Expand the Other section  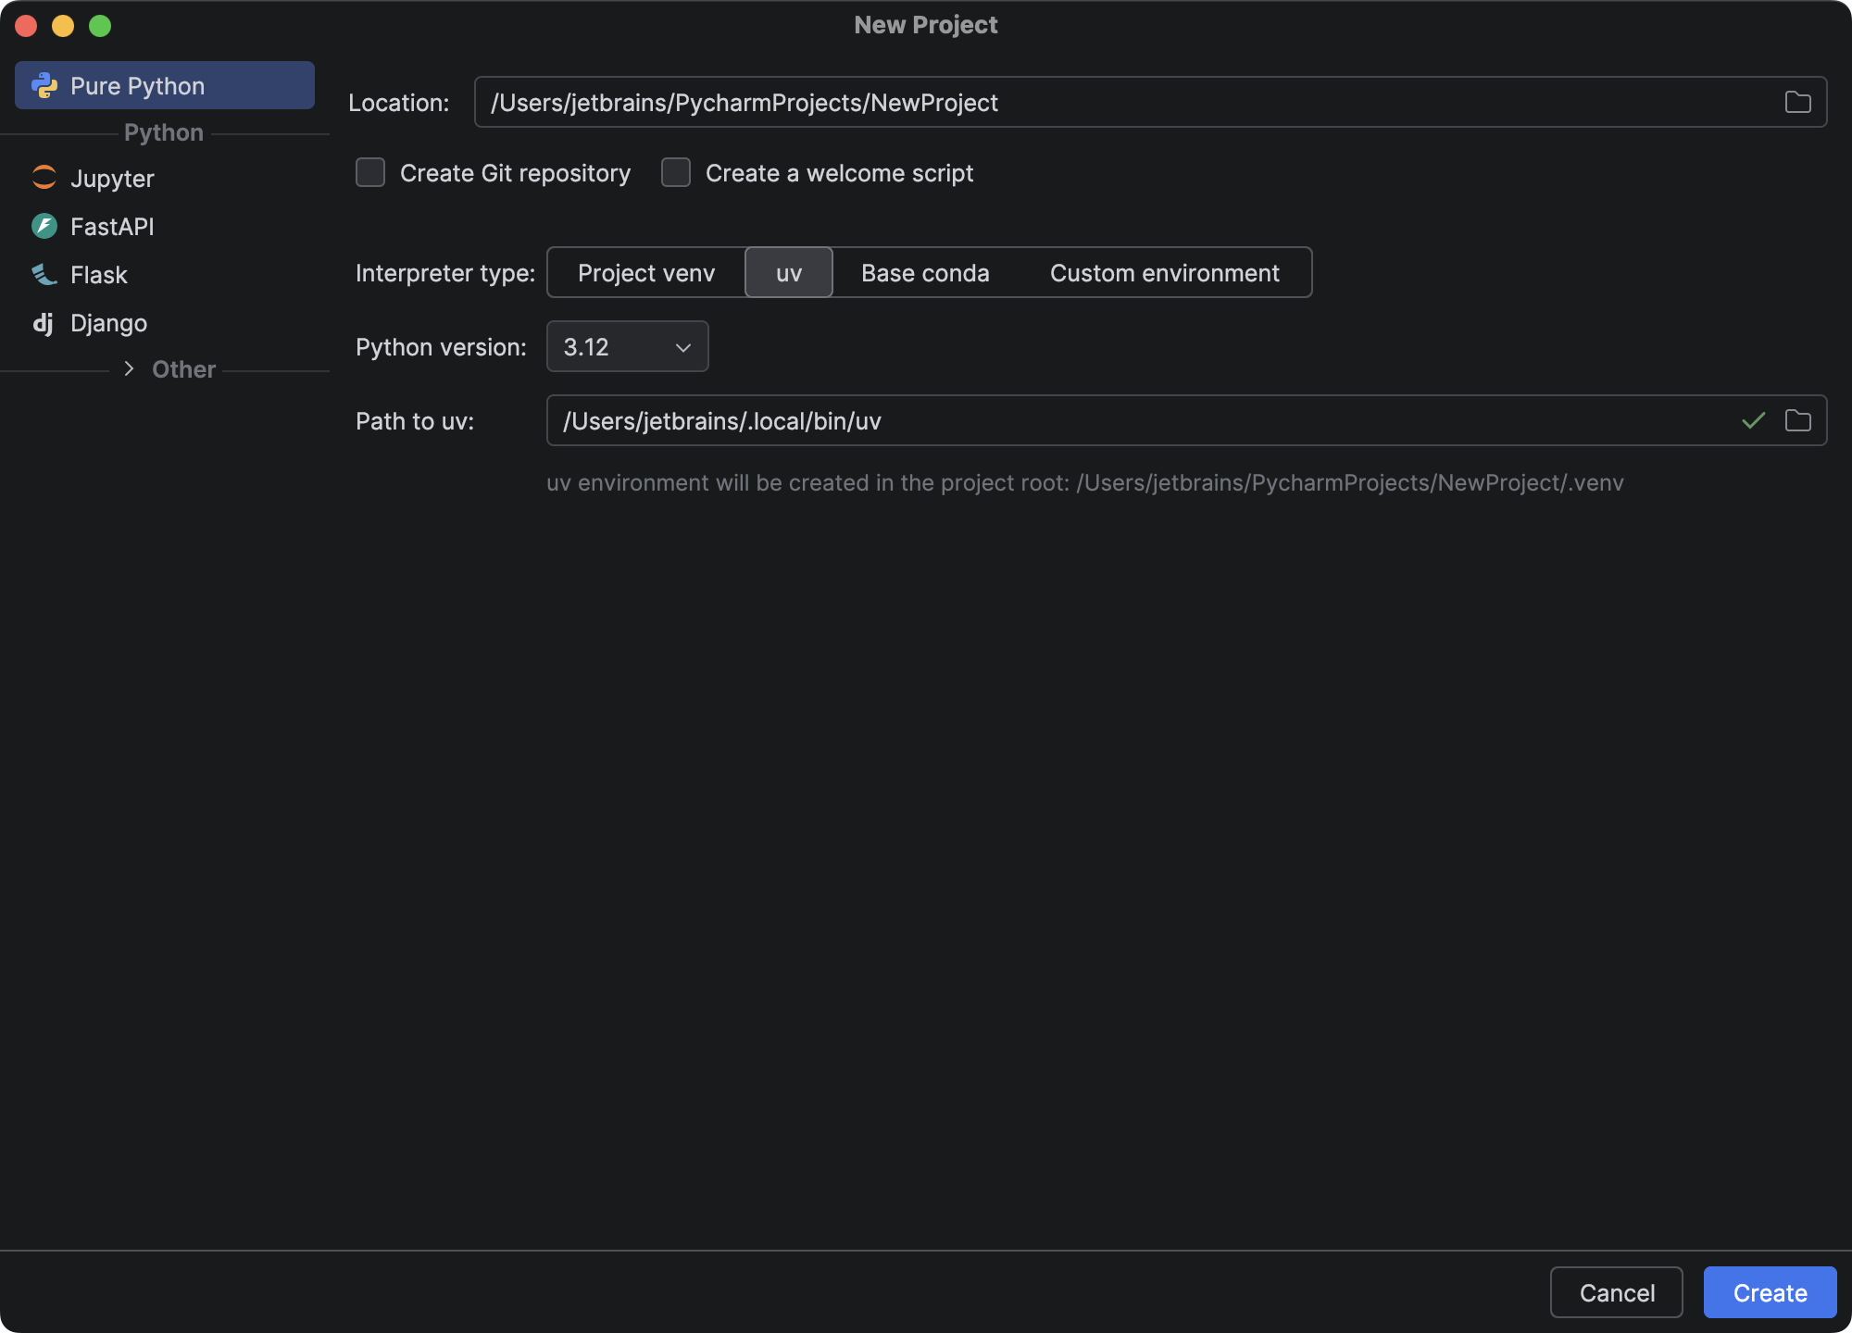[x=131, y=369]
